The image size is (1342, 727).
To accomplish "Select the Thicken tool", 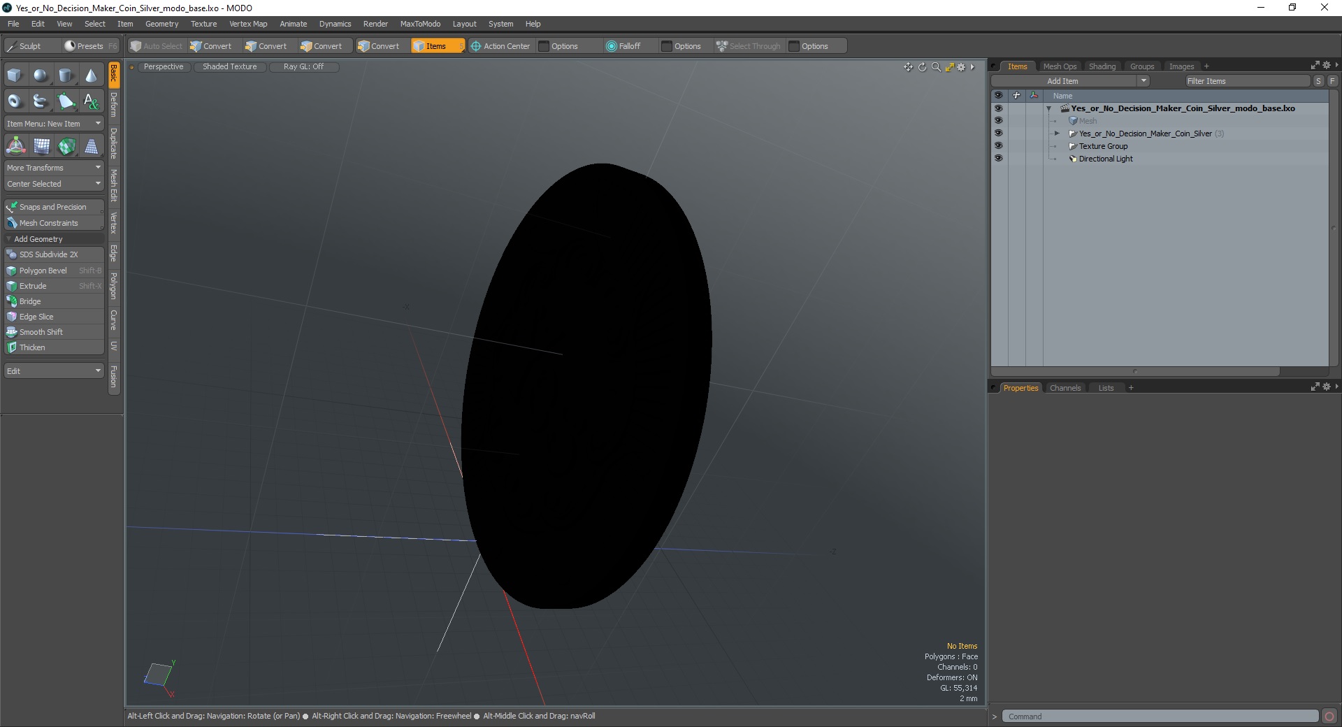I will click(54, 347).
